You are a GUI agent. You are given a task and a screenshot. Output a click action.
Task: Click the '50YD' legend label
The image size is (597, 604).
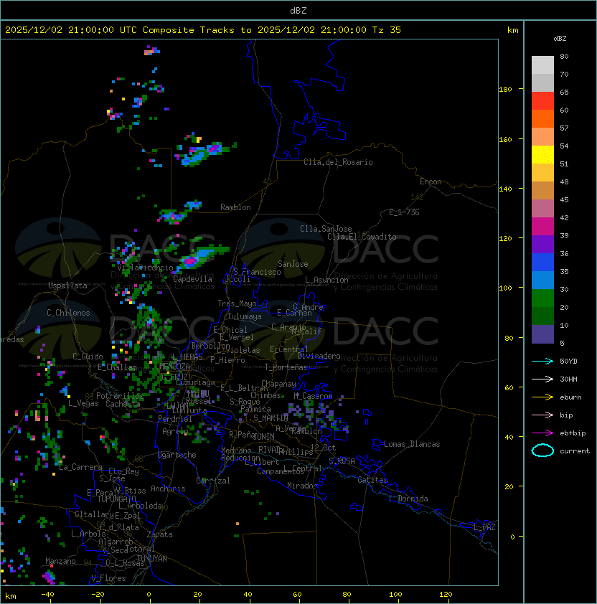click(568, 361)
